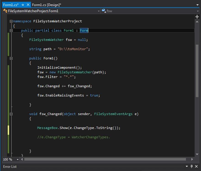Open the tab overflow dropdown arrow

(198, 5)
